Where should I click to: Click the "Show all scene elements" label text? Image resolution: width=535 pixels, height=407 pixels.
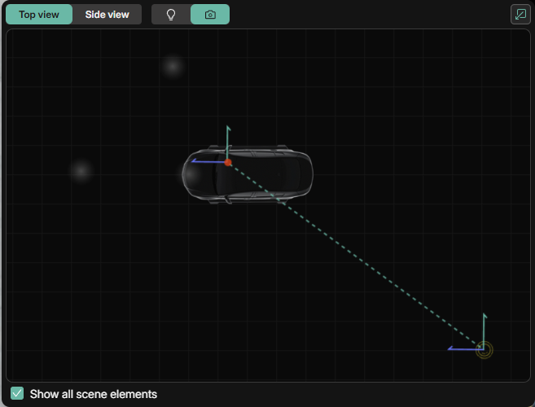point(93,394)
